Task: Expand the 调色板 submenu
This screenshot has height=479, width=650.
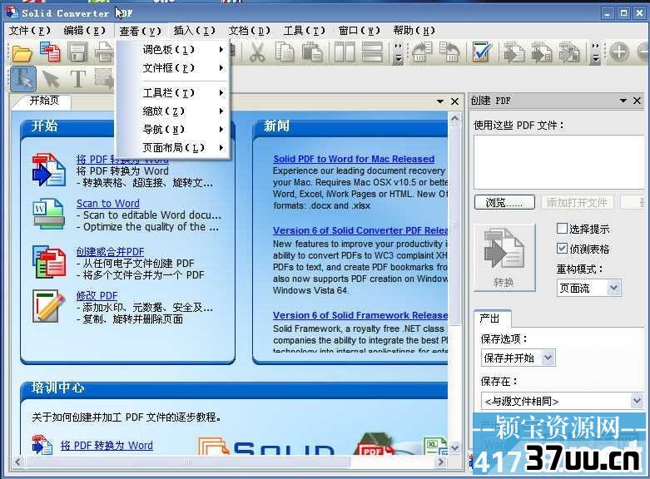Action: 172,50
